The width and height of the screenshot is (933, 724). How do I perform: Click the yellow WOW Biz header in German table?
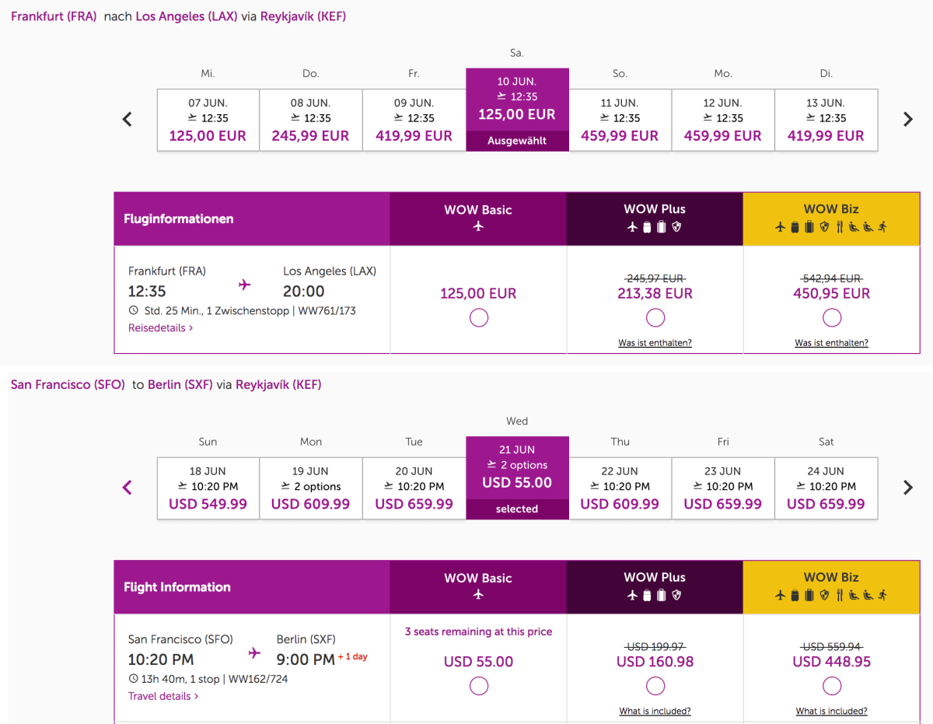click(x=831, y=219)
